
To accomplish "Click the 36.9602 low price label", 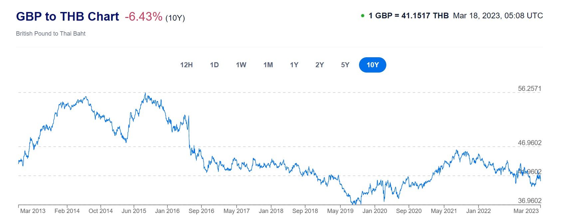I will pos(530,201).
